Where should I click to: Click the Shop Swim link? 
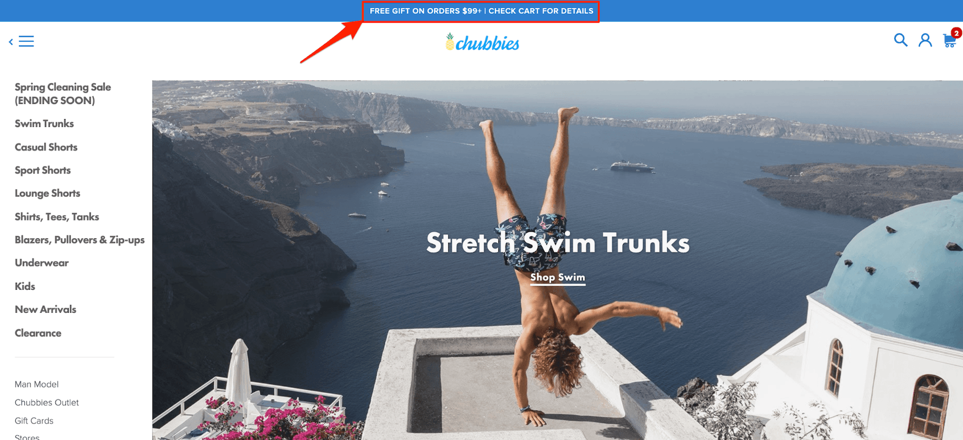[558, 278]
